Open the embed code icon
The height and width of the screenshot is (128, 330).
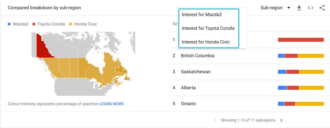click(310, 8)
